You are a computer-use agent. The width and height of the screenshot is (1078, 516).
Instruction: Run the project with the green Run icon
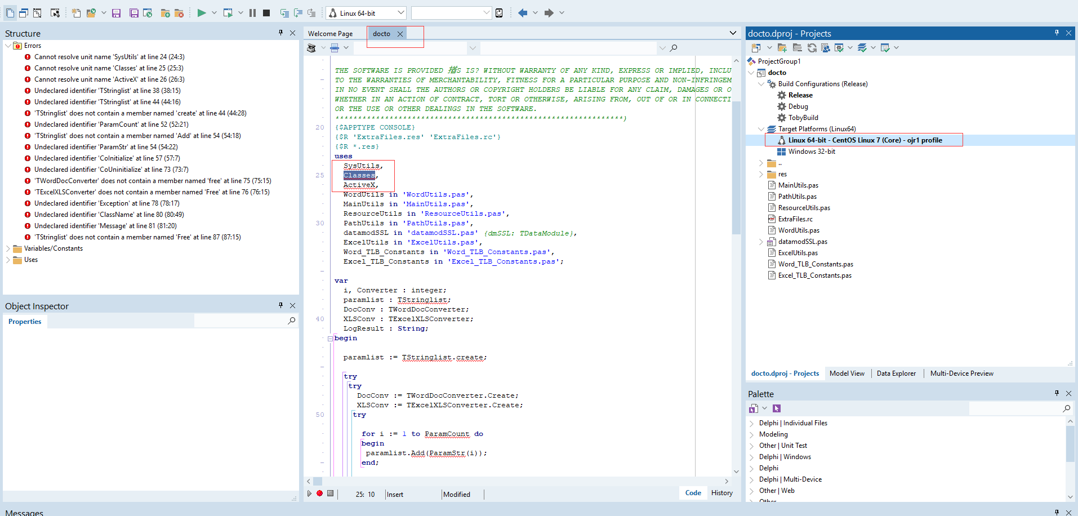click(x=202, y=12)
